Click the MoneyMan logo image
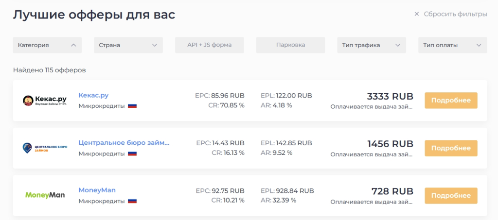The width and height of the screenshot is (498, 220). click(x=45, y=195)
